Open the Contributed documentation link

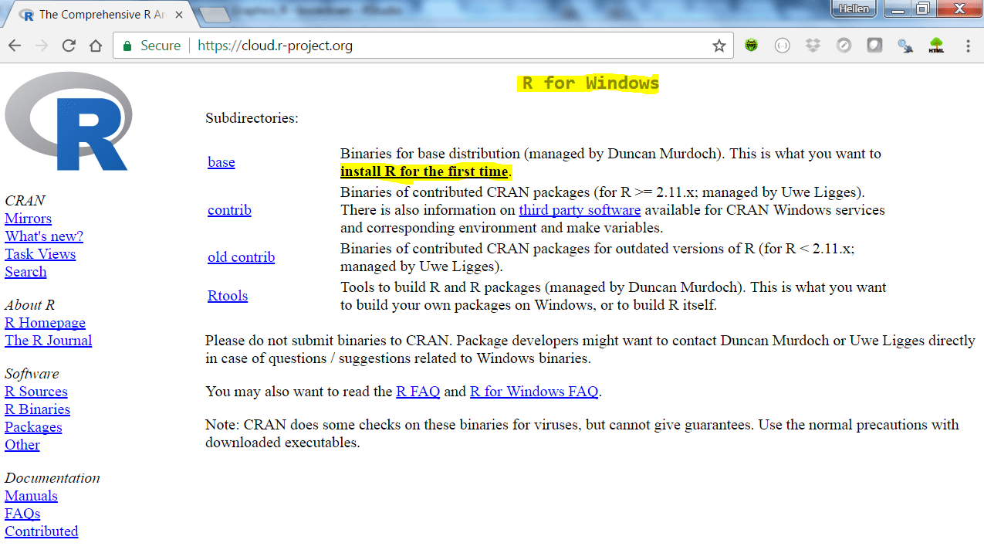point(41,531)
